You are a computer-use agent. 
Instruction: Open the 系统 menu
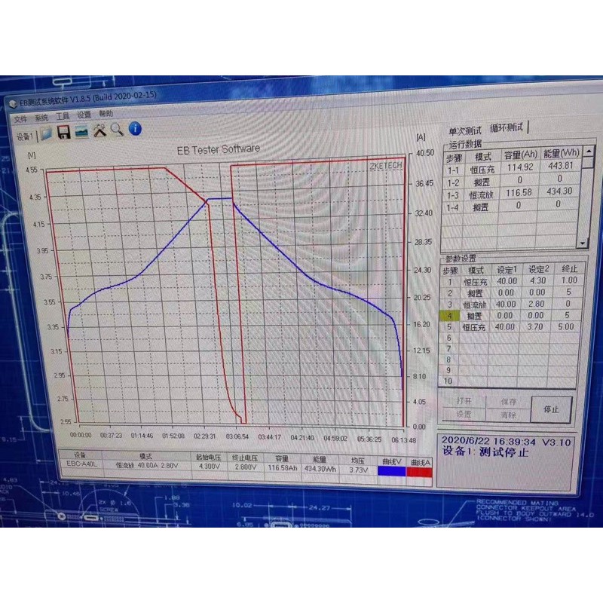pyautogui.click(x=43, y=117)
